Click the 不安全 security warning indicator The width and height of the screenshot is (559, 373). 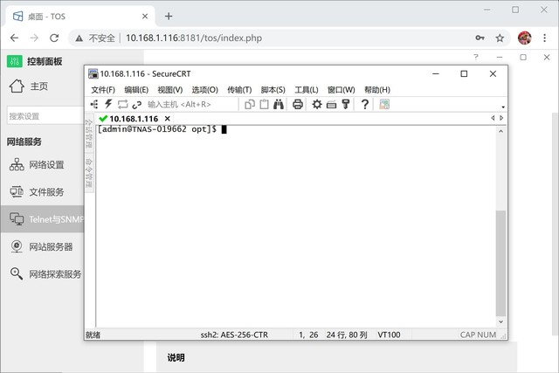click(x=95, y=38)
